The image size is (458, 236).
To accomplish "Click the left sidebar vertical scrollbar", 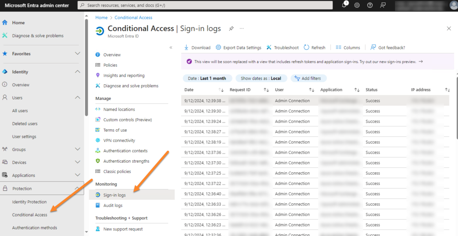I will tap(86, 67).
